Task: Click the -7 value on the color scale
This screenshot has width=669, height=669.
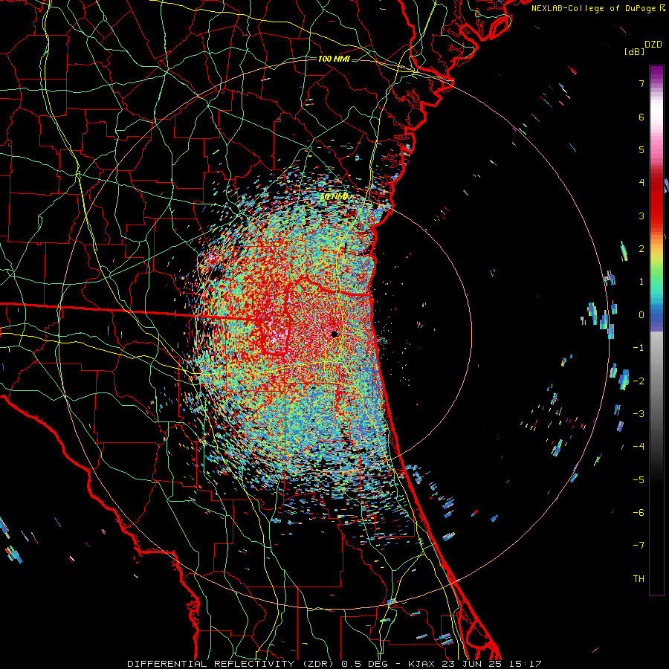Action: click(639, 546)
